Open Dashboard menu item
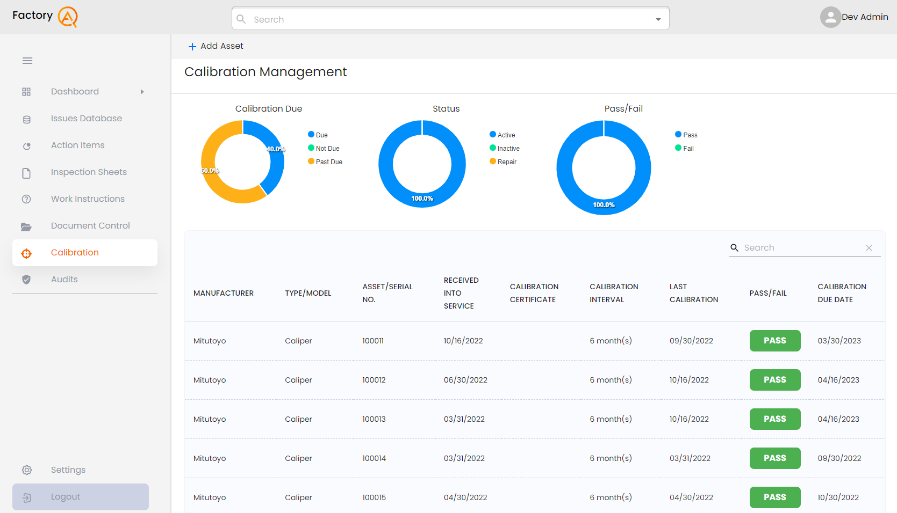The image size is (897, 513). pyautogui.click(x=85, y=92)
